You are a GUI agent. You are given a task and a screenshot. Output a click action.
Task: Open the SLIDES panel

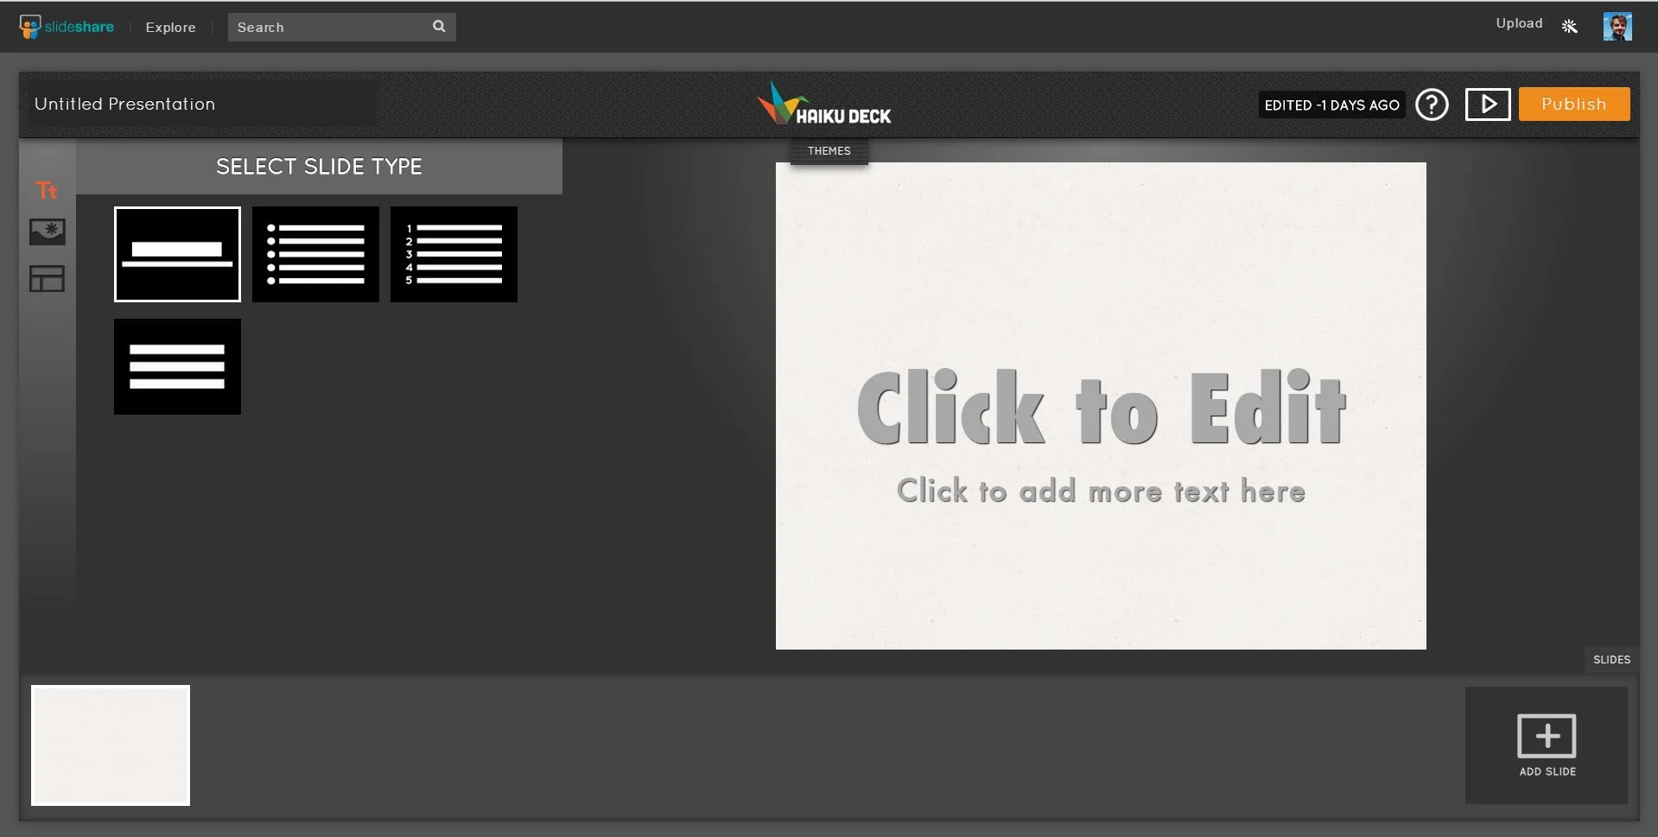coord(1610,659)
